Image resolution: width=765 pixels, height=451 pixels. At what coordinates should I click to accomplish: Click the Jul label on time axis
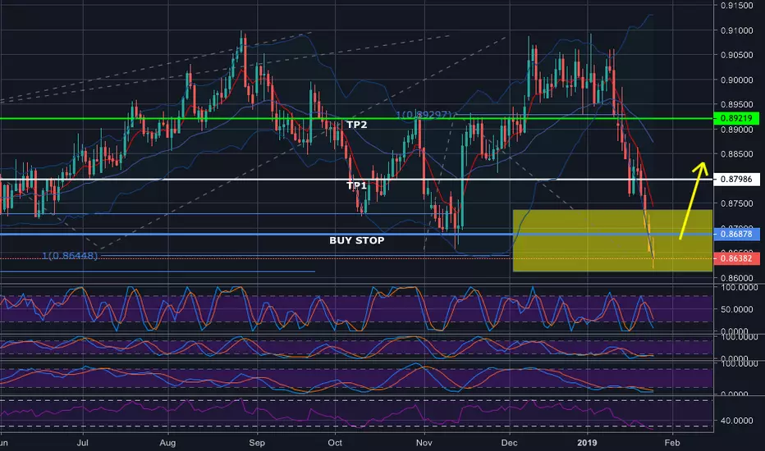tap(82, 443)
